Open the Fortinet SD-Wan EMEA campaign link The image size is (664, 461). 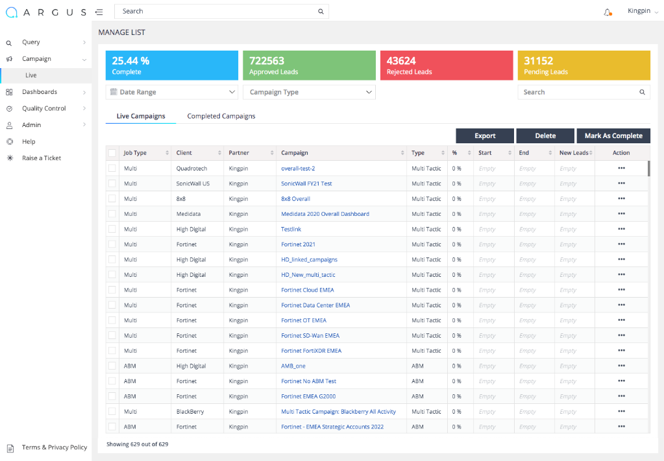pos(310,336)
